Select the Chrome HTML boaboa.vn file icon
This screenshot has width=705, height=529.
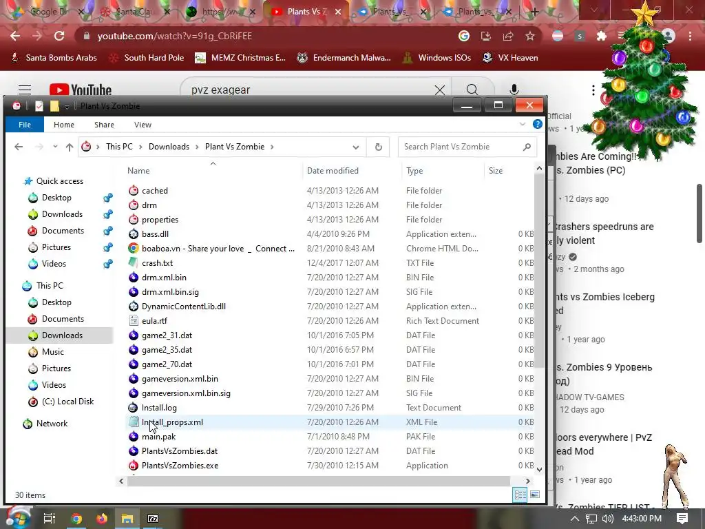pos(134,248)
